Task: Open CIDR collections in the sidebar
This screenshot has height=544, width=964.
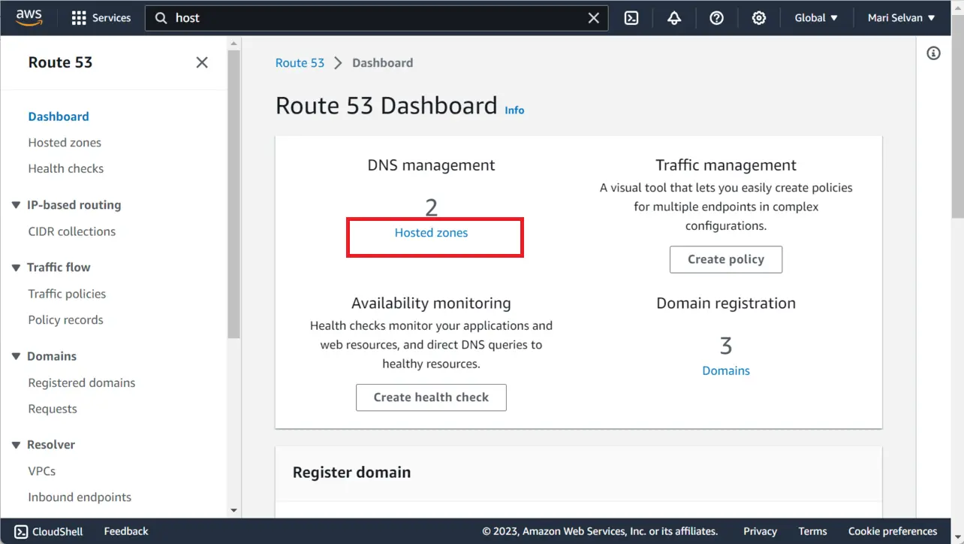Action: pyautogui.click(x=72, y=231)
